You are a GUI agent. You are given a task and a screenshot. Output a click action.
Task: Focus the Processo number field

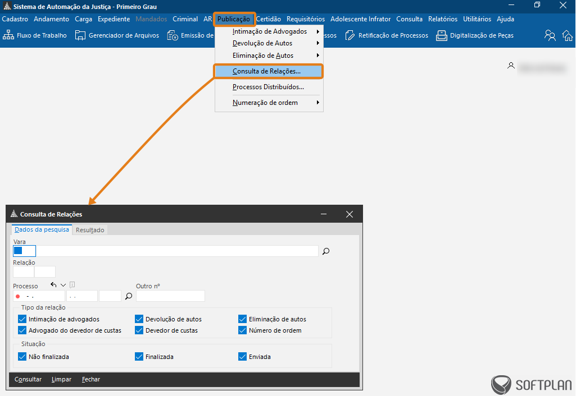pos(39,296)
